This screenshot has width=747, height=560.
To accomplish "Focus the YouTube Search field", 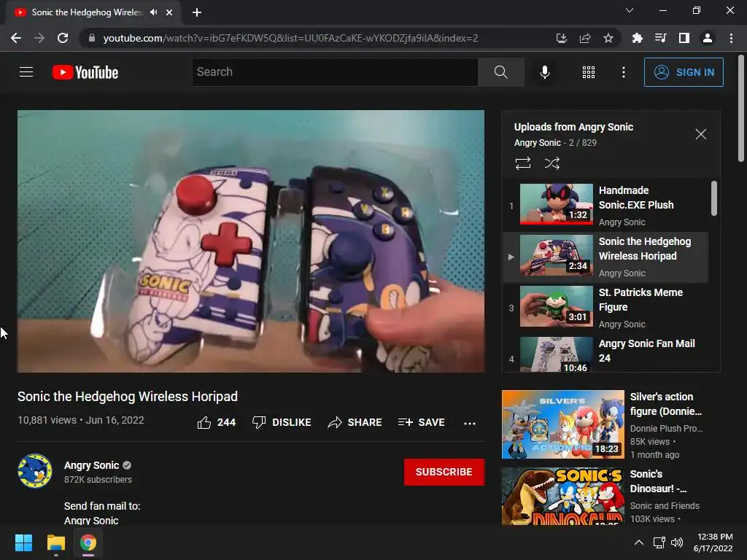I will 336,72.
